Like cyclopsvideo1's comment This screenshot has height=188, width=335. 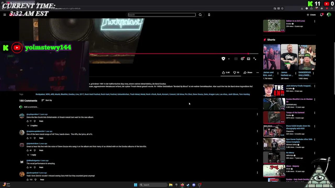click(x=27, y=121)
